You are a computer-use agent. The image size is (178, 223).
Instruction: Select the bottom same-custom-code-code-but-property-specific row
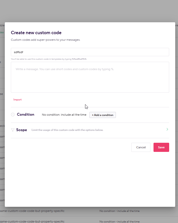click(32, 221)
